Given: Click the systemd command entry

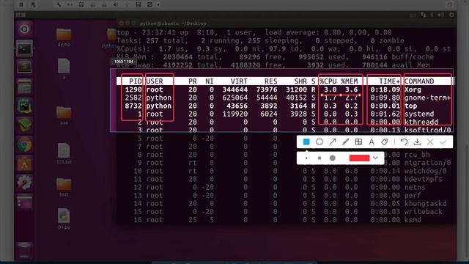Looking at the screenshot, I should click(x=419, y=114).
